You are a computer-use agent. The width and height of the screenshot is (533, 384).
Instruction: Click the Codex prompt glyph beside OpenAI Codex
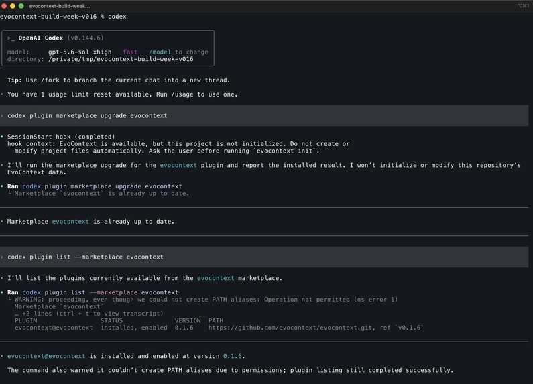[11, 38]
